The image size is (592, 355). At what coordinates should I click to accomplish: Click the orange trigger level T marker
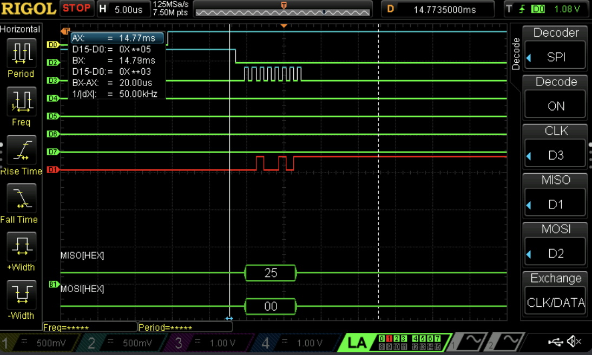point(65,31)
